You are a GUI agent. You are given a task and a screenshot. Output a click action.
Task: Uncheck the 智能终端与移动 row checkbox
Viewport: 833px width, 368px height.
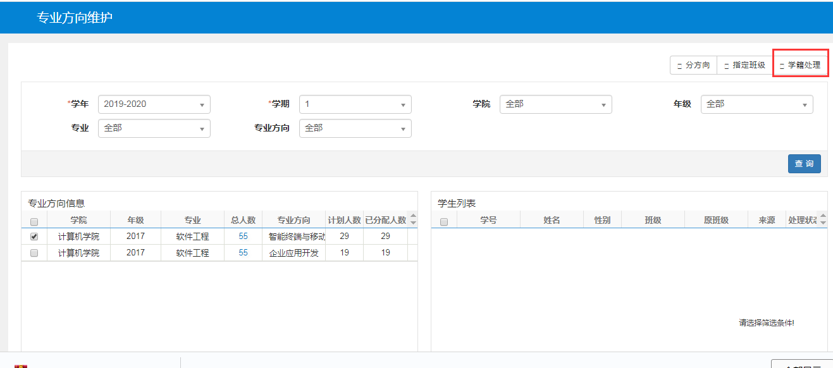click(34, 236)
